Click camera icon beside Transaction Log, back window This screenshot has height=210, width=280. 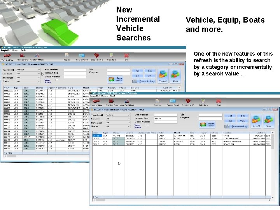[x=135, y=81]
